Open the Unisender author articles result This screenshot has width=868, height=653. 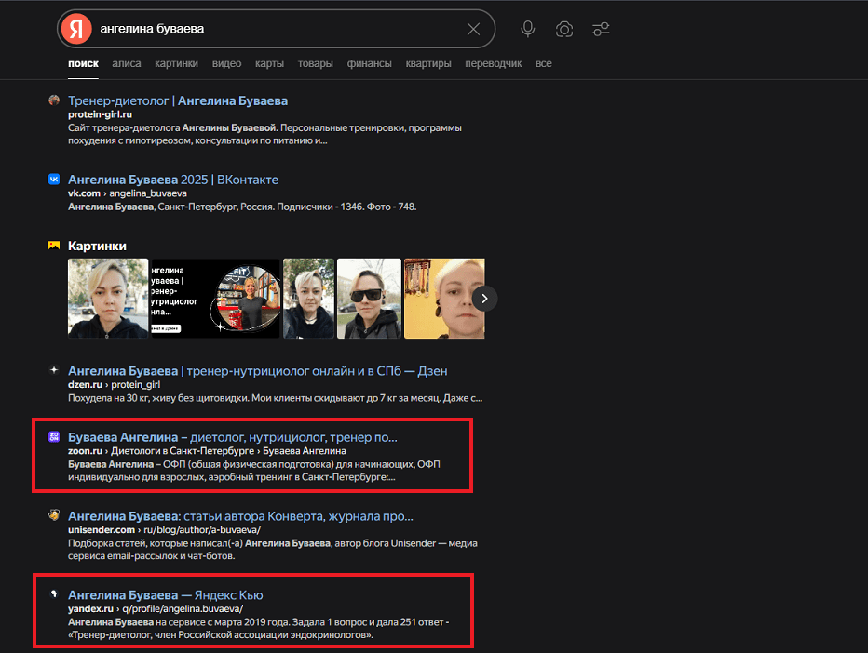pyautogui.click(x=240, y=516)
